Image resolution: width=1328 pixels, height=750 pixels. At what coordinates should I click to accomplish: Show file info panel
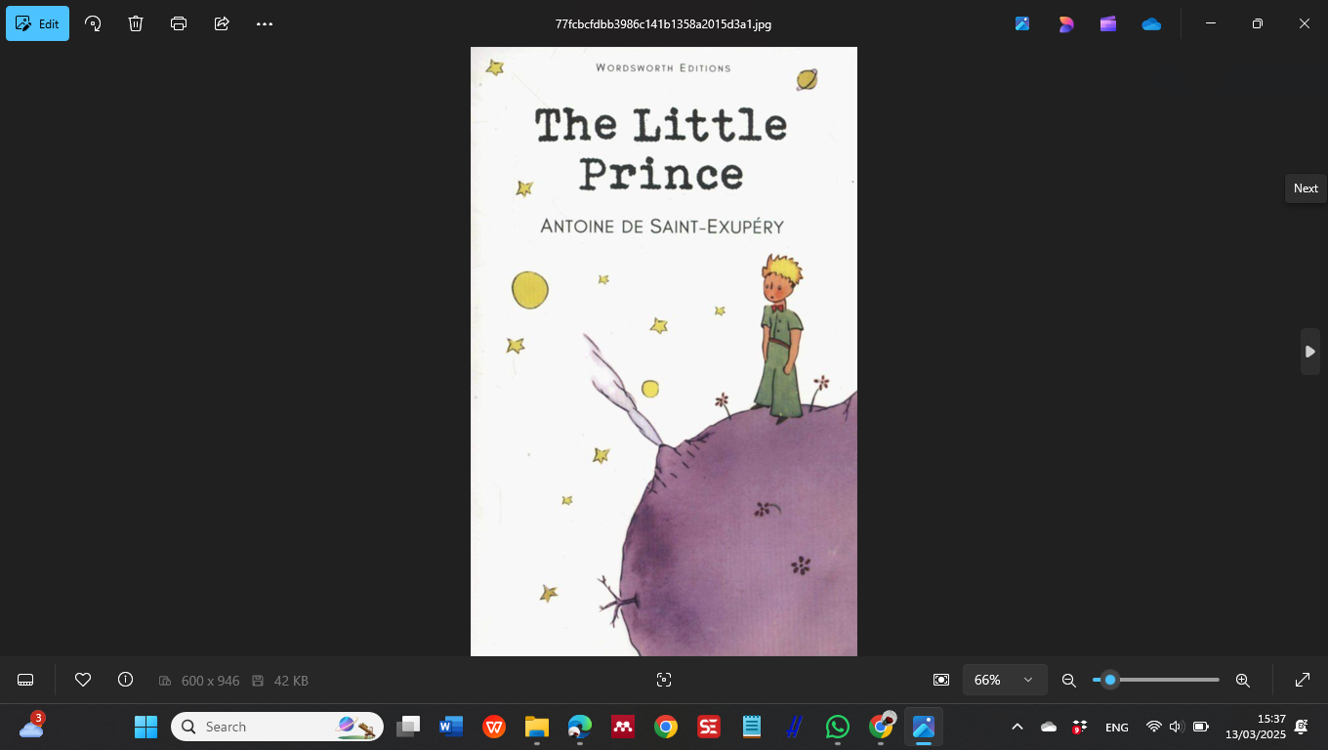125,680
